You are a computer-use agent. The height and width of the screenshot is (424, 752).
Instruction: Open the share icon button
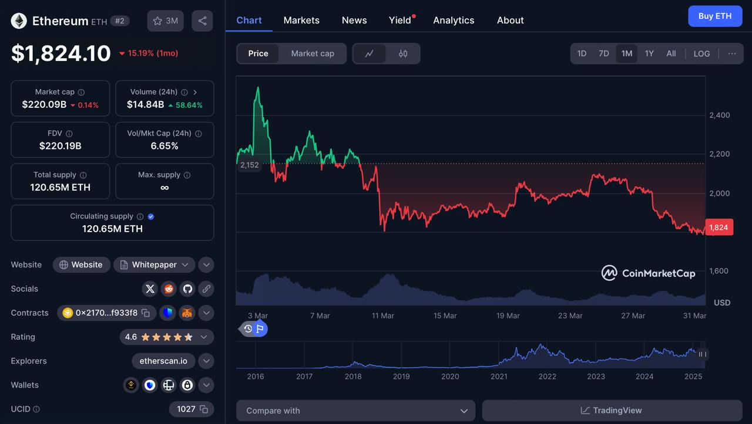point(202,21)
